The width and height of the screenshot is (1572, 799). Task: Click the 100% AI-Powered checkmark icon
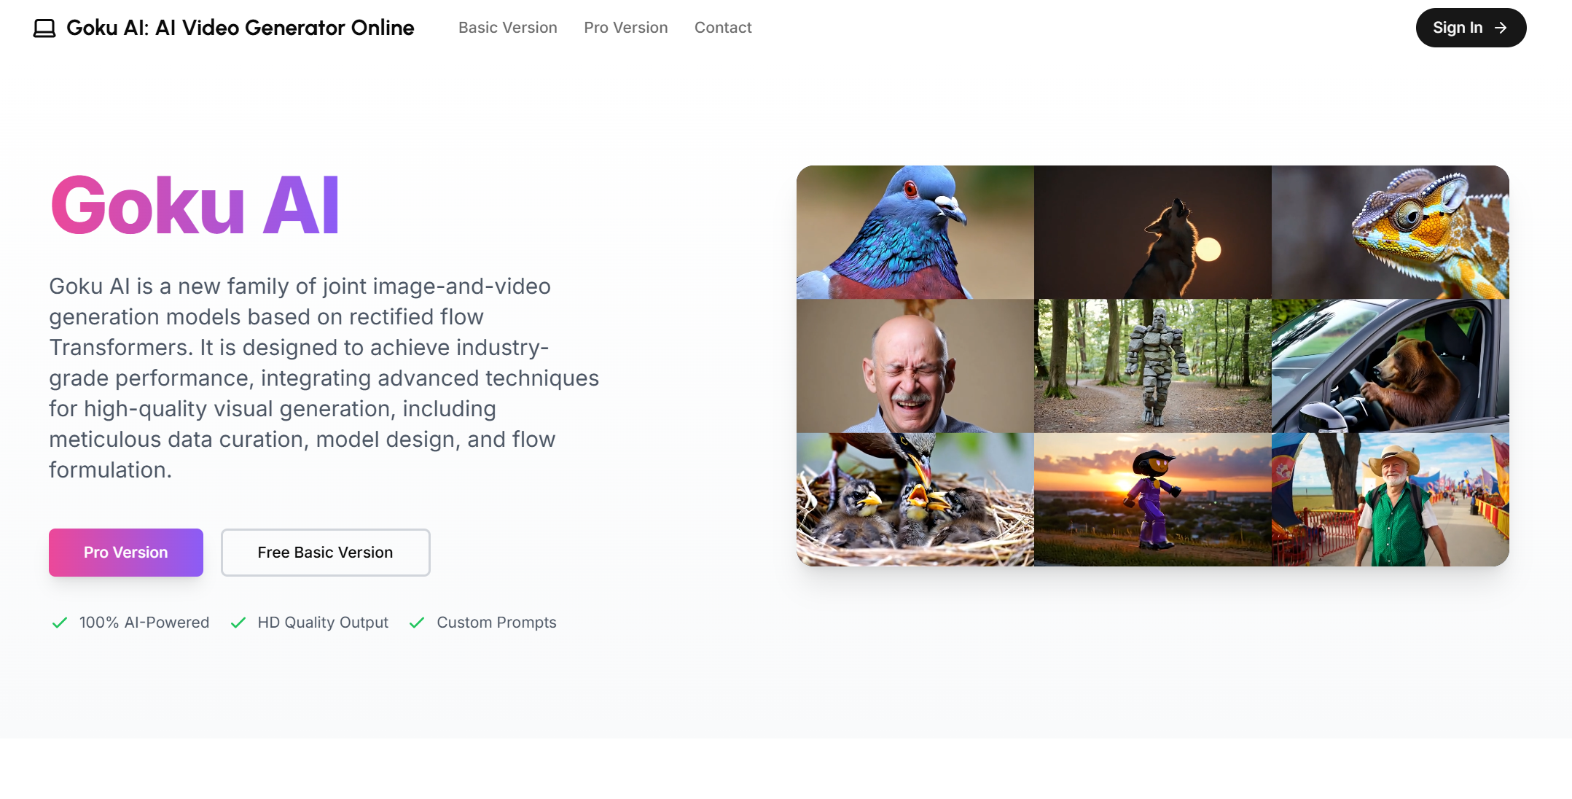(60, 623)
